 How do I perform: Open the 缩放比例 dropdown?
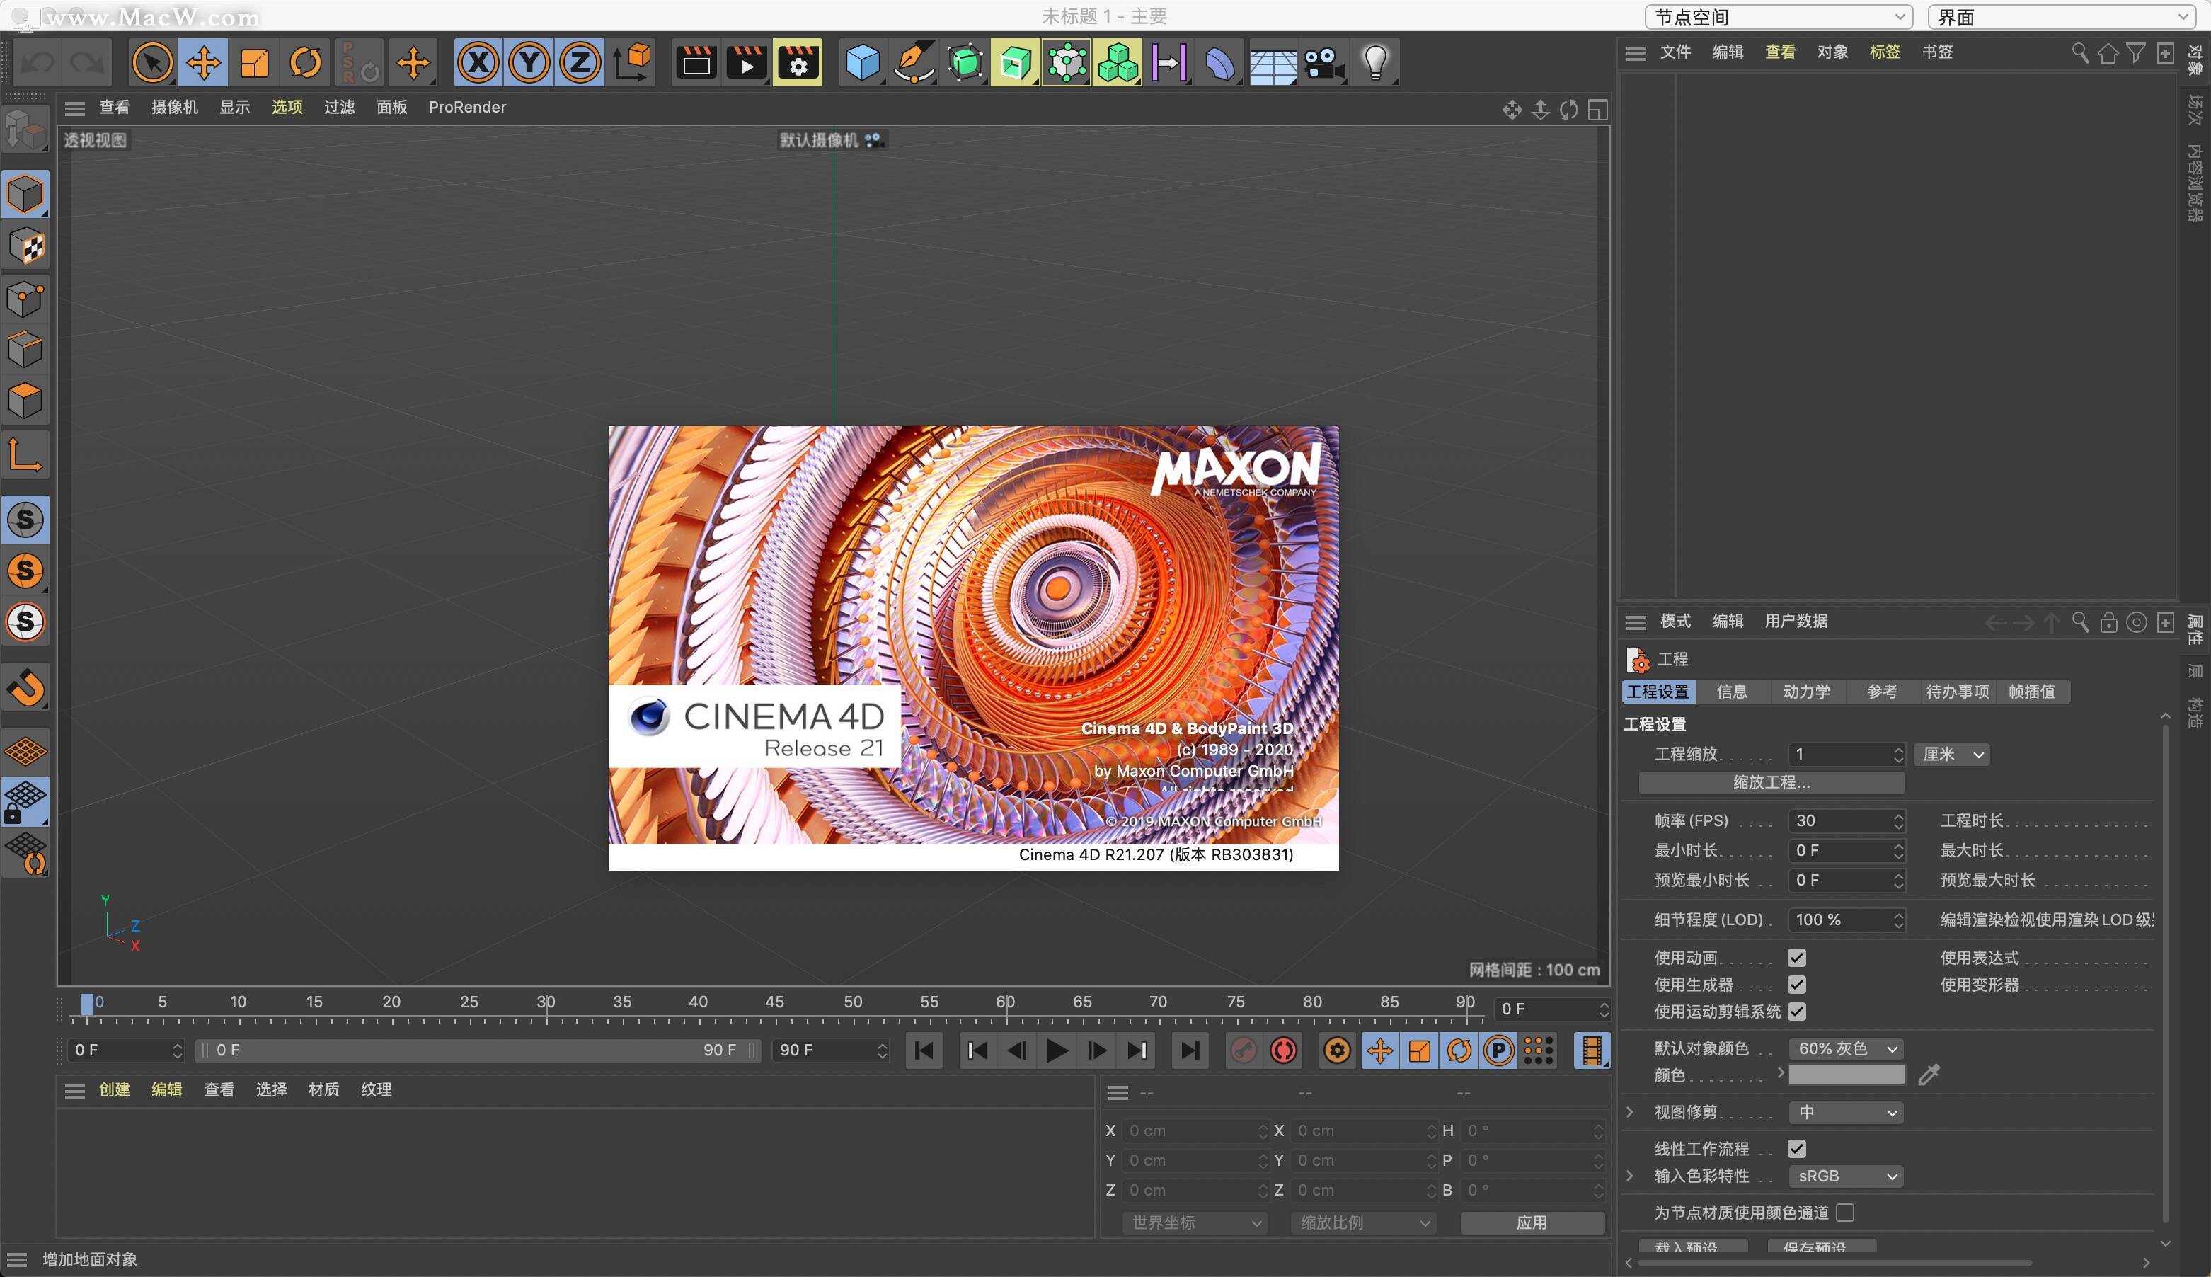click(1363, 1222)
